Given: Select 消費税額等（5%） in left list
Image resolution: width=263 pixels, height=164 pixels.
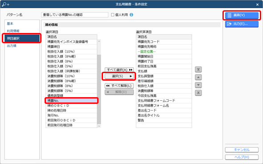Looking at the screenshot, I should click(x=71, y=91).
